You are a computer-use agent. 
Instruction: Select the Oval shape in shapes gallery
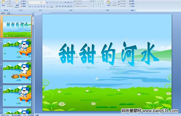[103, 2]
